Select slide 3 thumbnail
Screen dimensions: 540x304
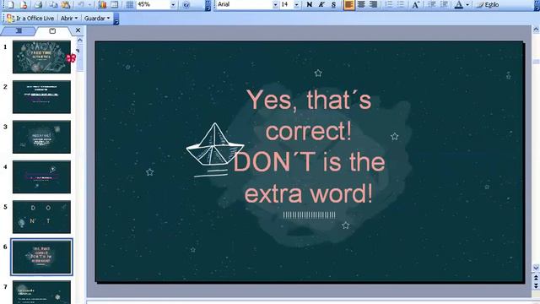pos(41,137)
